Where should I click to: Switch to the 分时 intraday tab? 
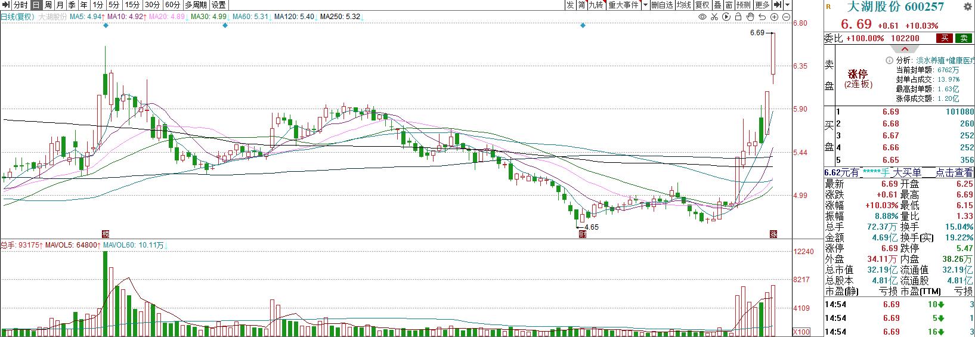pyautogui.click(x=20, y=5)
